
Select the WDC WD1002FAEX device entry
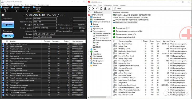[x=131, y=20]
